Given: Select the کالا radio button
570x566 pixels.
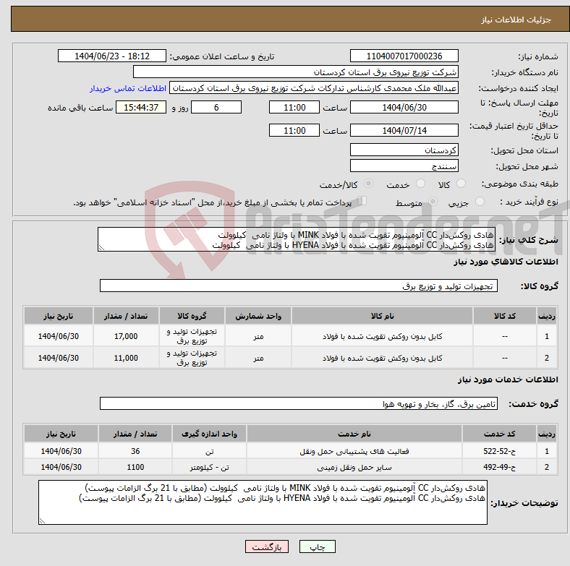Looking at the screenshot, I should [461, 184].
